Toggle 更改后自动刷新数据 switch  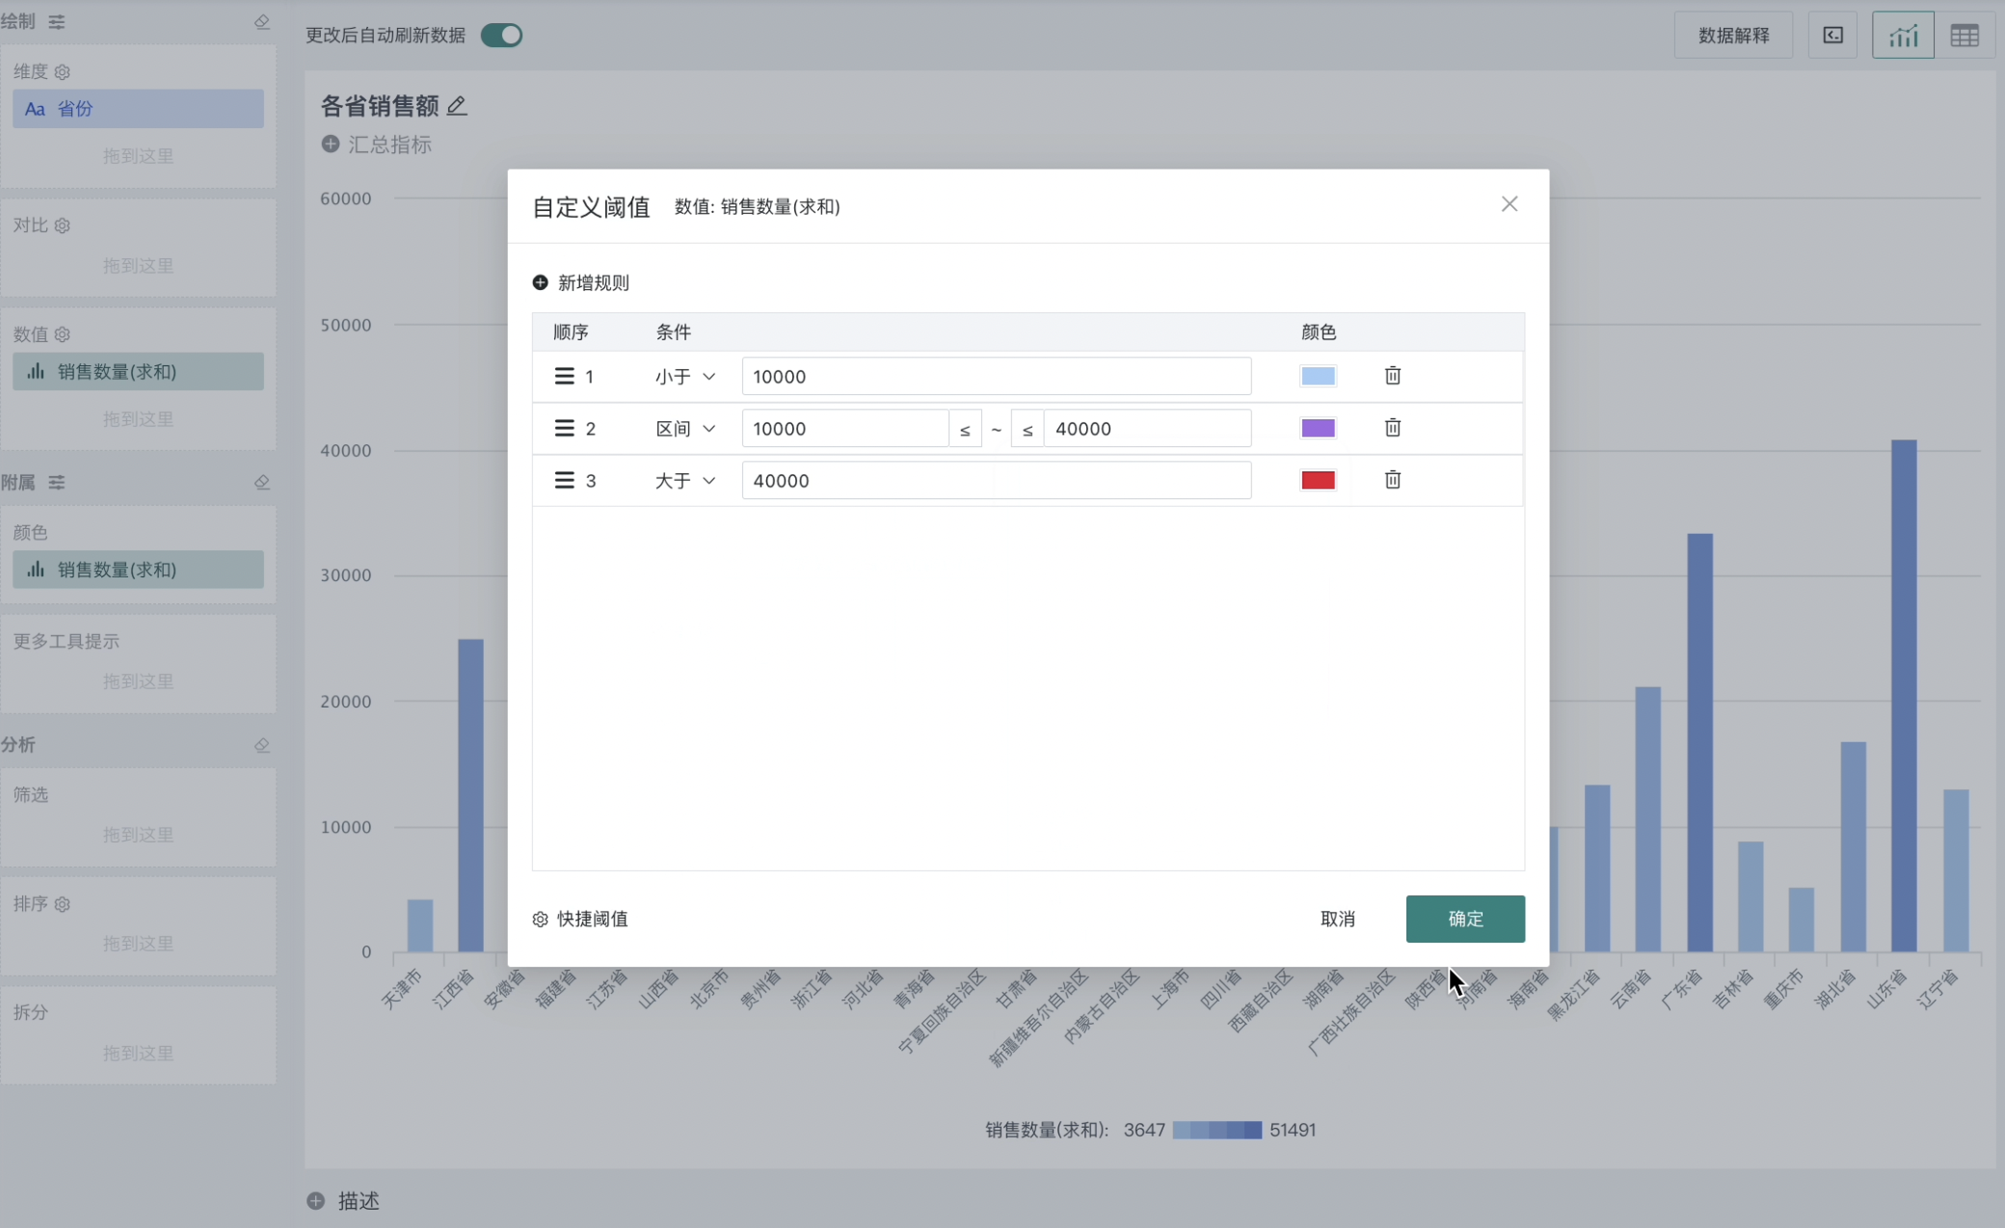pos(501,36)
